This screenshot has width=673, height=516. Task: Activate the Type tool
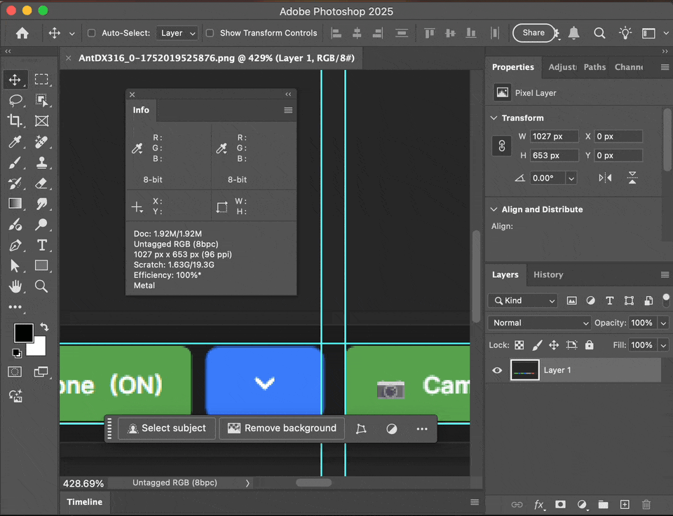tap(41, 245)
